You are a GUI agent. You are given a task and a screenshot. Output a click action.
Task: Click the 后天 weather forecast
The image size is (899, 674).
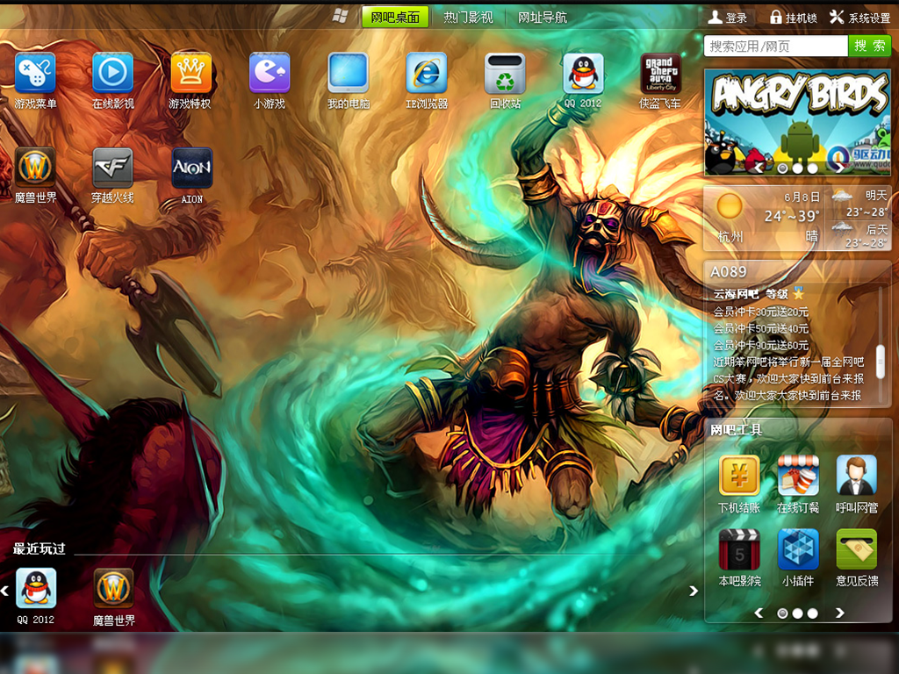(860, 235)
